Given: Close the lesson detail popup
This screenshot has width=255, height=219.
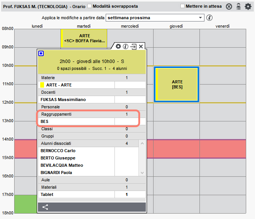Looking at the screenshot, I should (x=141, y=46).
